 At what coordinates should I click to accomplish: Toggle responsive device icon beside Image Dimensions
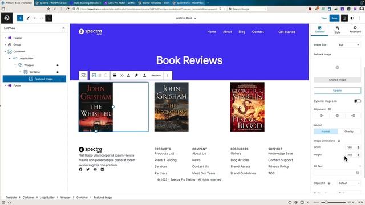coord(339,141)
